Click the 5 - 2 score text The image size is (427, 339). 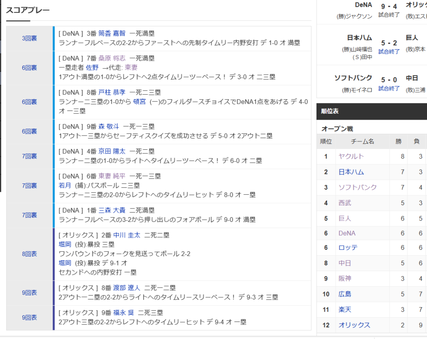(389, 43)
